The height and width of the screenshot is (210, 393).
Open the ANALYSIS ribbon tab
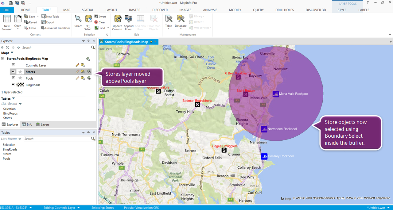210,10
